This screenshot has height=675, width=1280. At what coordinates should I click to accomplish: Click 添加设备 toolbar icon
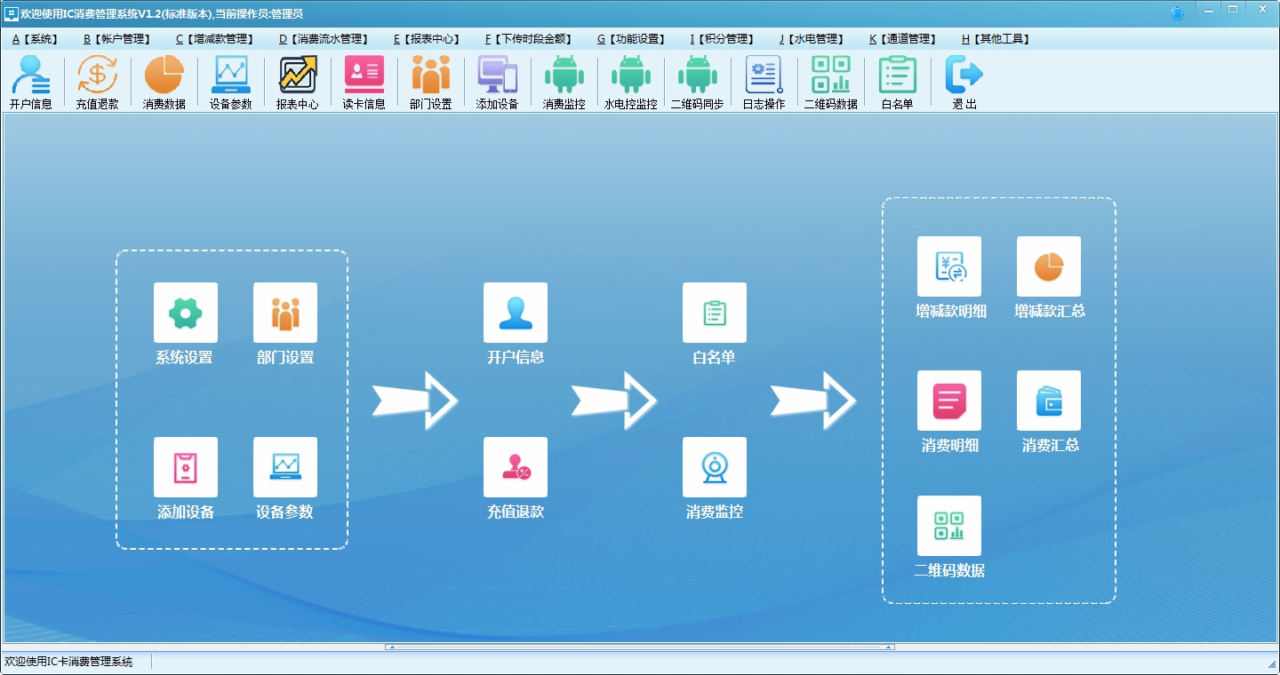click(x=497, y=82)
